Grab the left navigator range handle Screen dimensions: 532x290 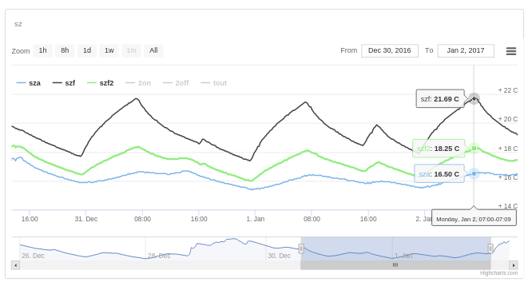pos(301,248)
